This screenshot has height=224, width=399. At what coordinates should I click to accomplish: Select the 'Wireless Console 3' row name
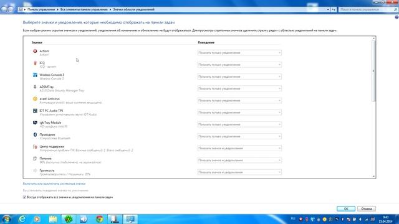coord(52,75)
